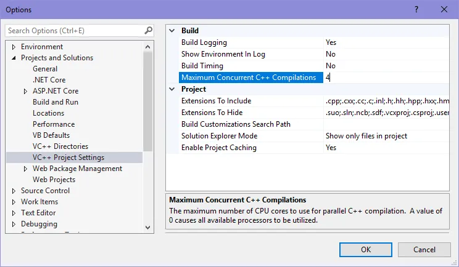The image size is (459, 267).
Task: Collapse the Build property group
Action: click(x=172, y=31)
